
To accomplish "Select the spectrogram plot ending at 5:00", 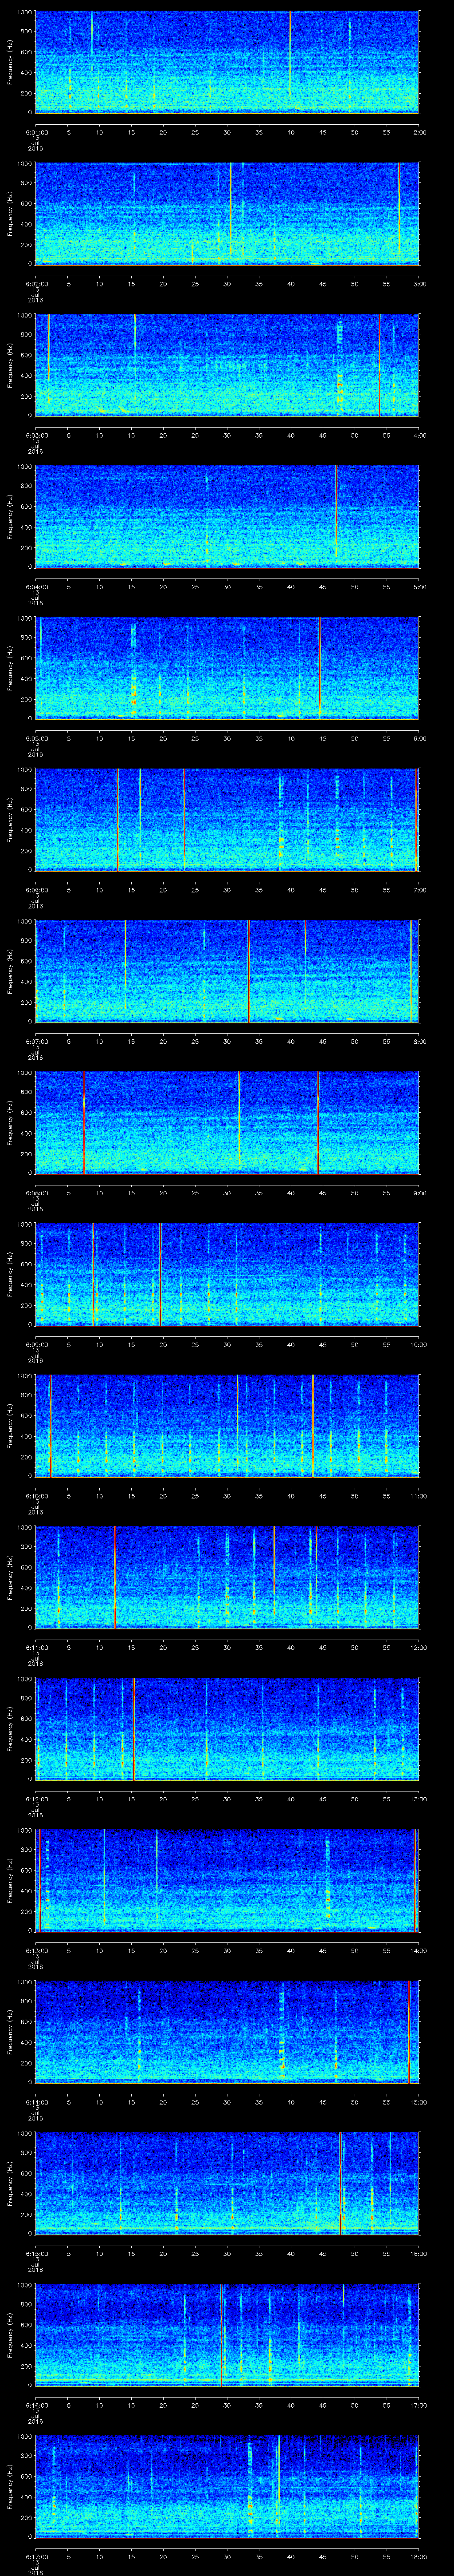I will click(x=227, y=516).
